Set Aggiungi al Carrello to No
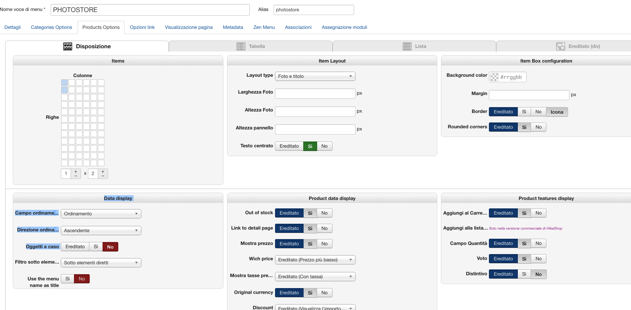Image resolution: width=631 pixels, height=310 pixels. click(538, 213)
